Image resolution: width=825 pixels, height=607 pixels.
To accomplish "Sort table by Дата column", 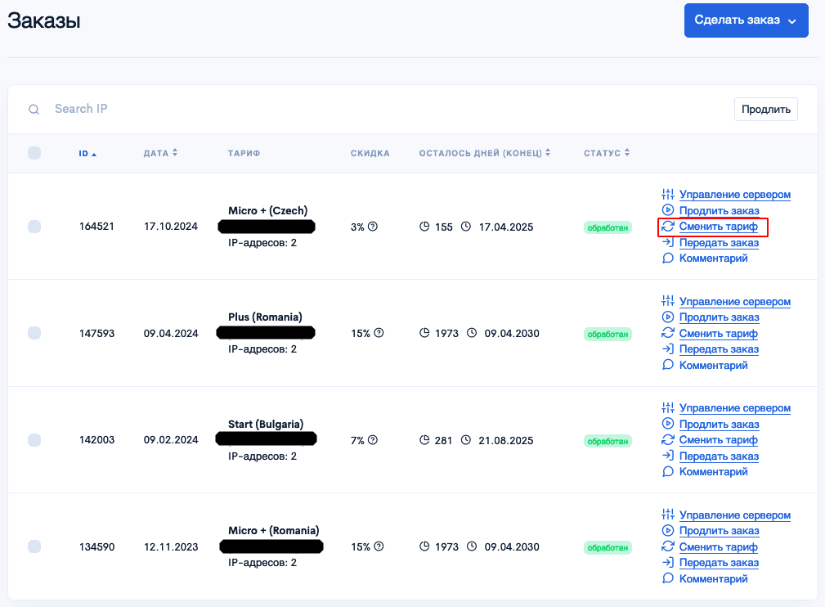I will click(160, 153).
